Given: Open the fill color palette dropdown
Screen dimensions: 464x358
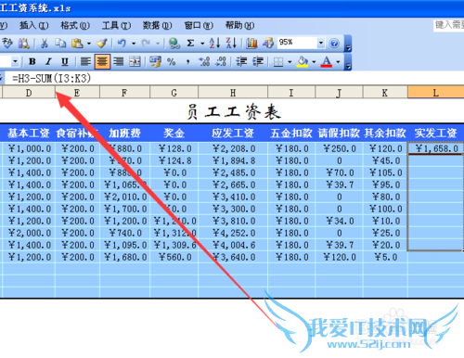Looking at the screenshot, I should 314,62.
